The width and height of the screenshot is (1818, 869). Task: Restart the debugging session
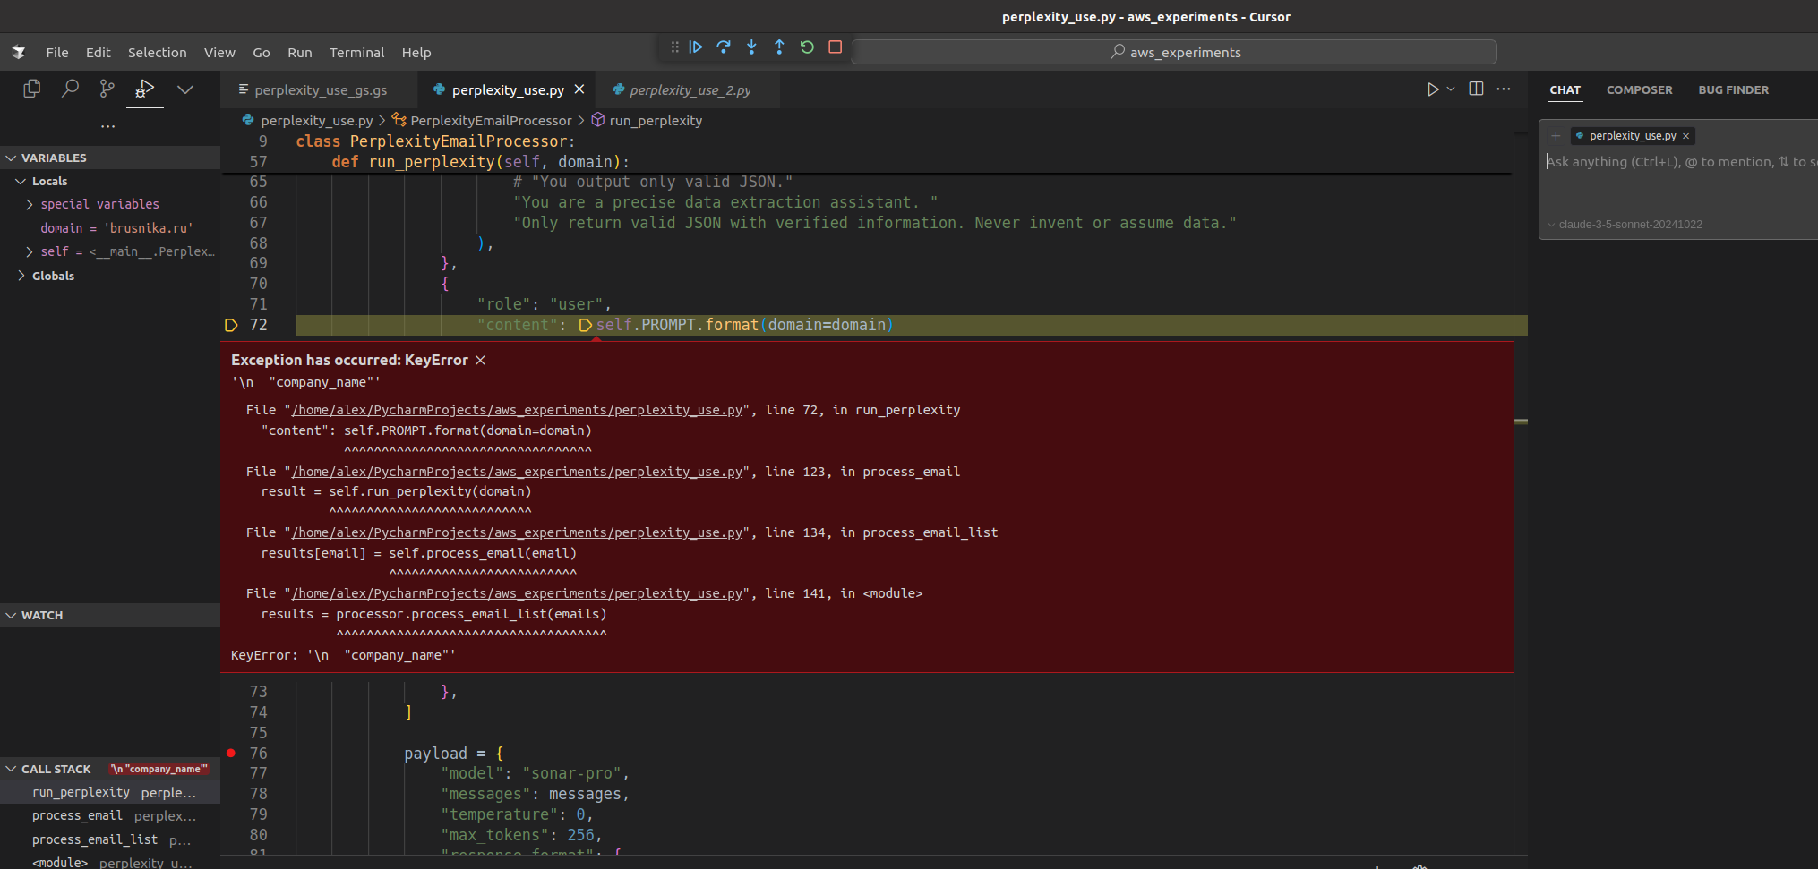coord(807,47)
